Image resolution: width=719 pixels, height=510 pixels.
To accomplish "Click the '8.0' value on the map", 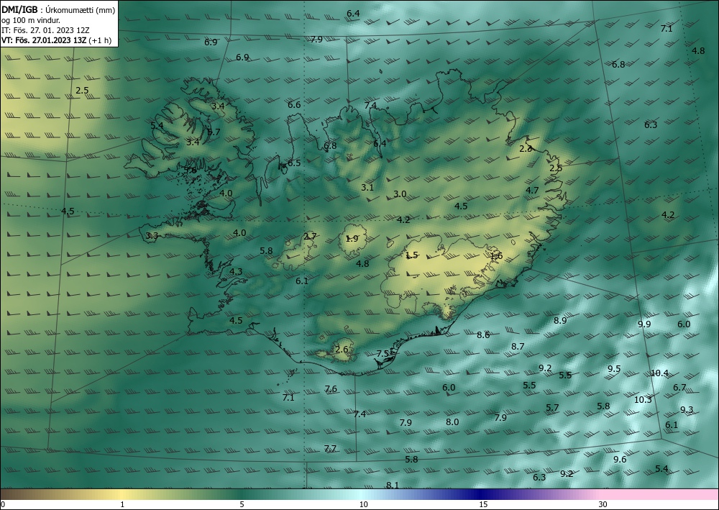I will click(x=452, y=422).
